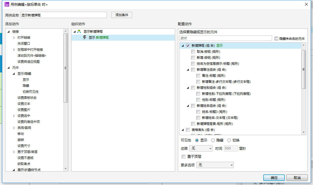Click the widget tree scroll-up arrow
This screenshot has width=313, height=185.
(304, 45)
